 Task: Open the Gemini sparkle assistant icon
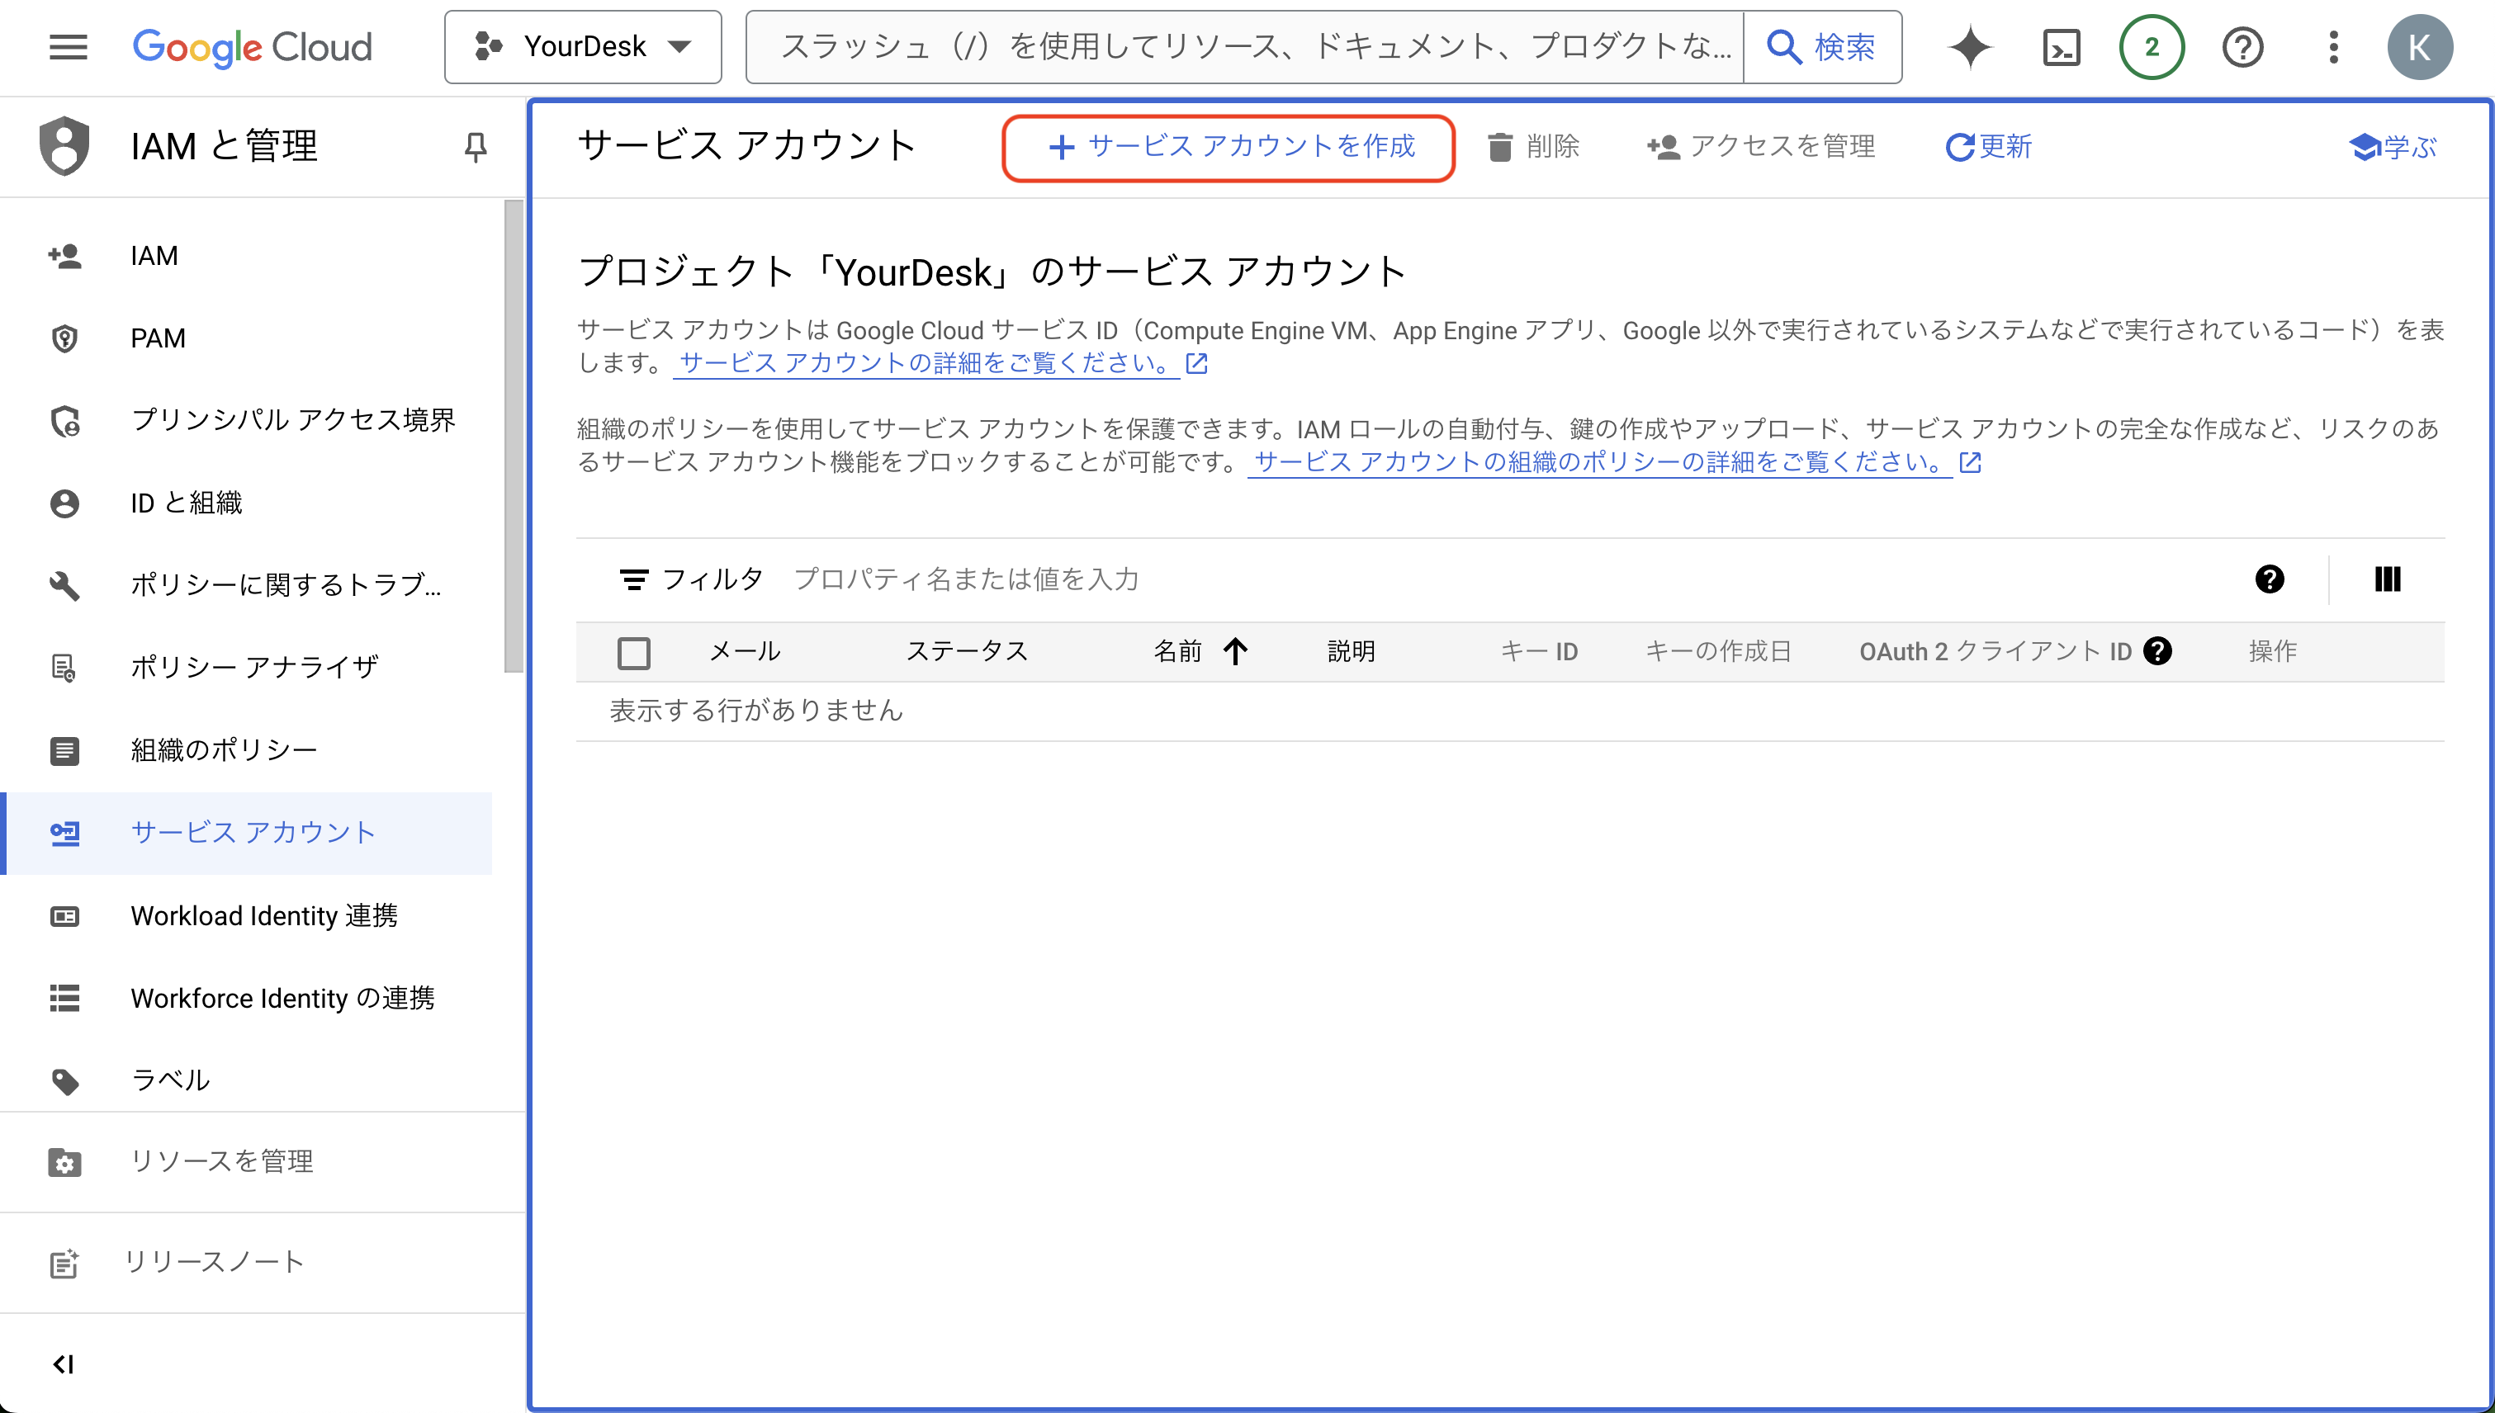click(1970, 46)
